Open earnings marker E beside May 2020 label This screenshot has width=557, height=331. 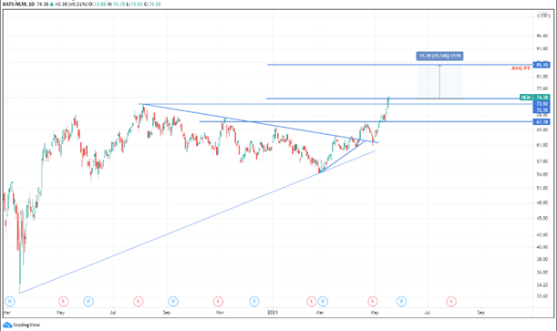[63, 302]
